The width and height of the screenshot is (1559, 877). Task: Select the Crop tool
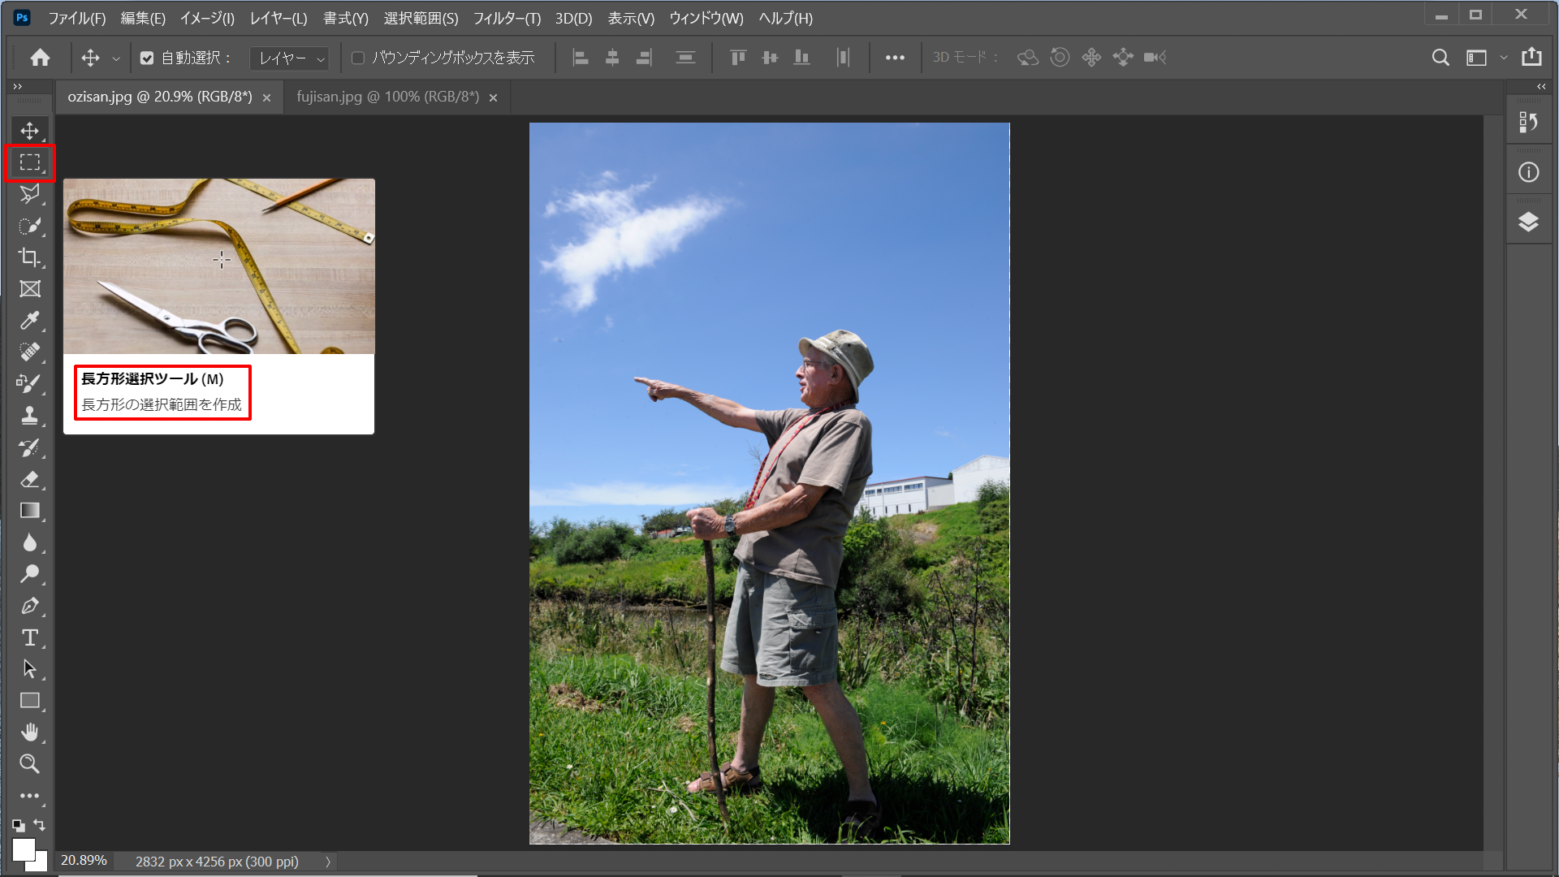(x=30, y=257)
